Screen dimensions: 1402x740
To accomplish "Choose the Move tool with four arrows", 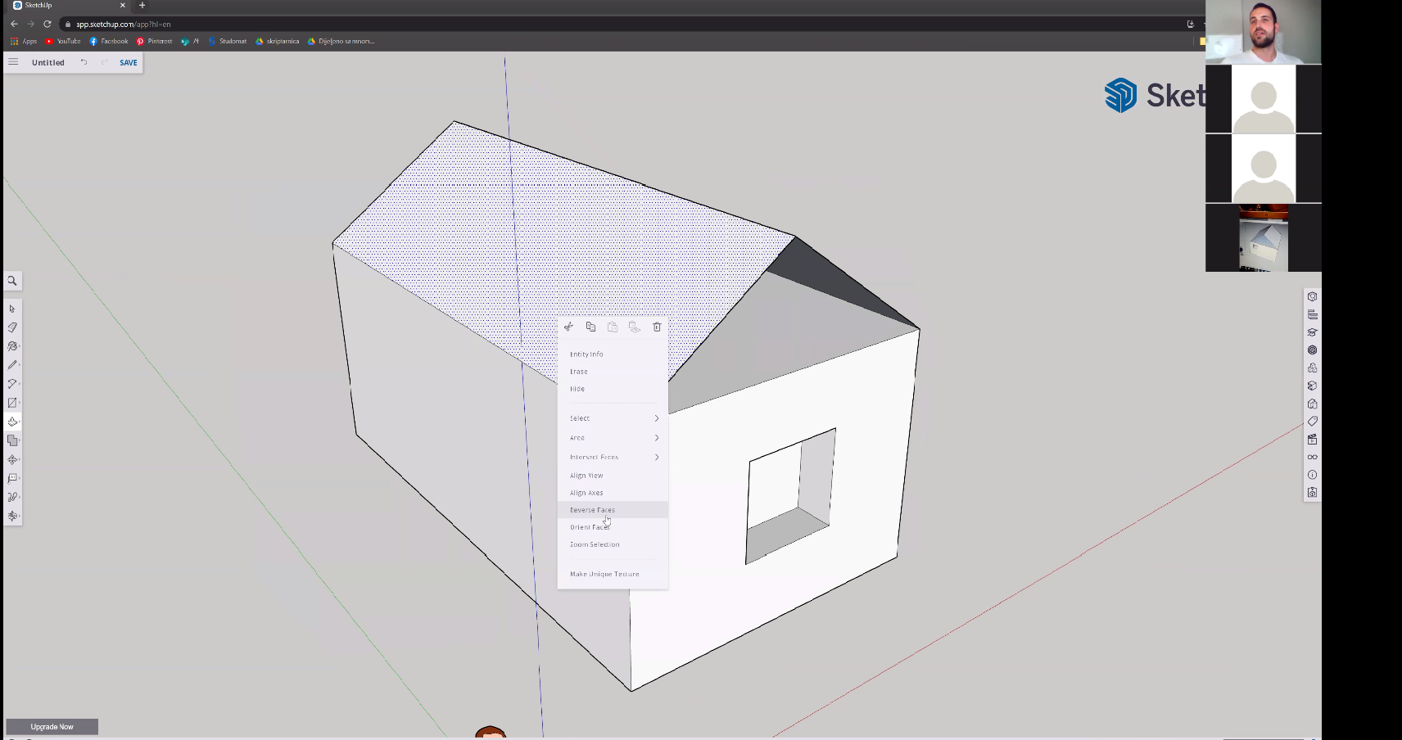I will tap(12, 460).
